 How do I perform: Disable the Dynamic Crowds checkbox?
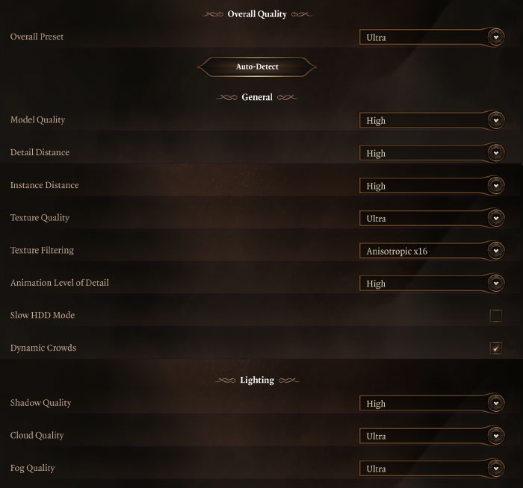[x=495, y=348]
